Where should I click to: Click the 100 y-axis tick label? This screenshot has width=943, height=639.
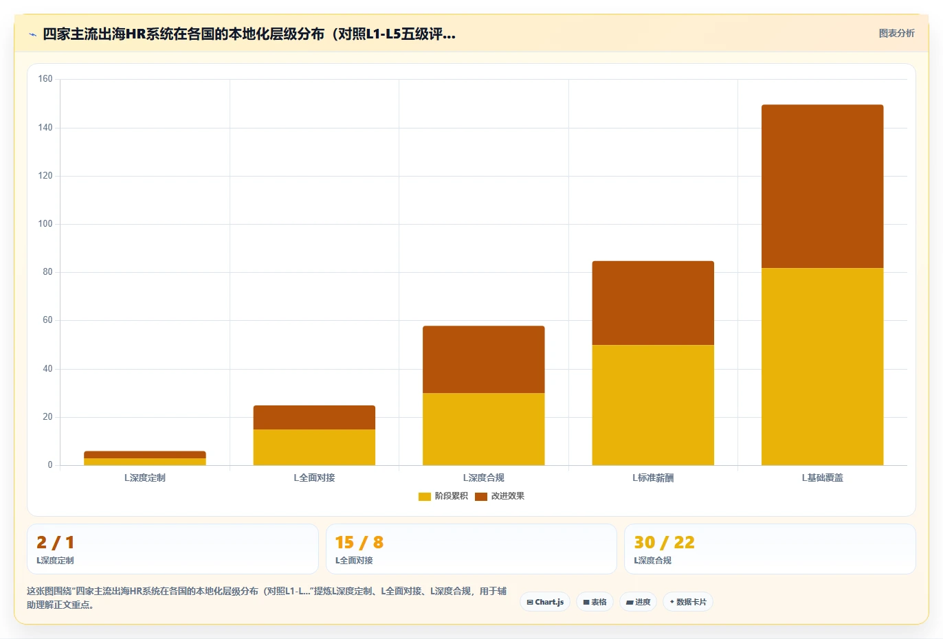45,224
